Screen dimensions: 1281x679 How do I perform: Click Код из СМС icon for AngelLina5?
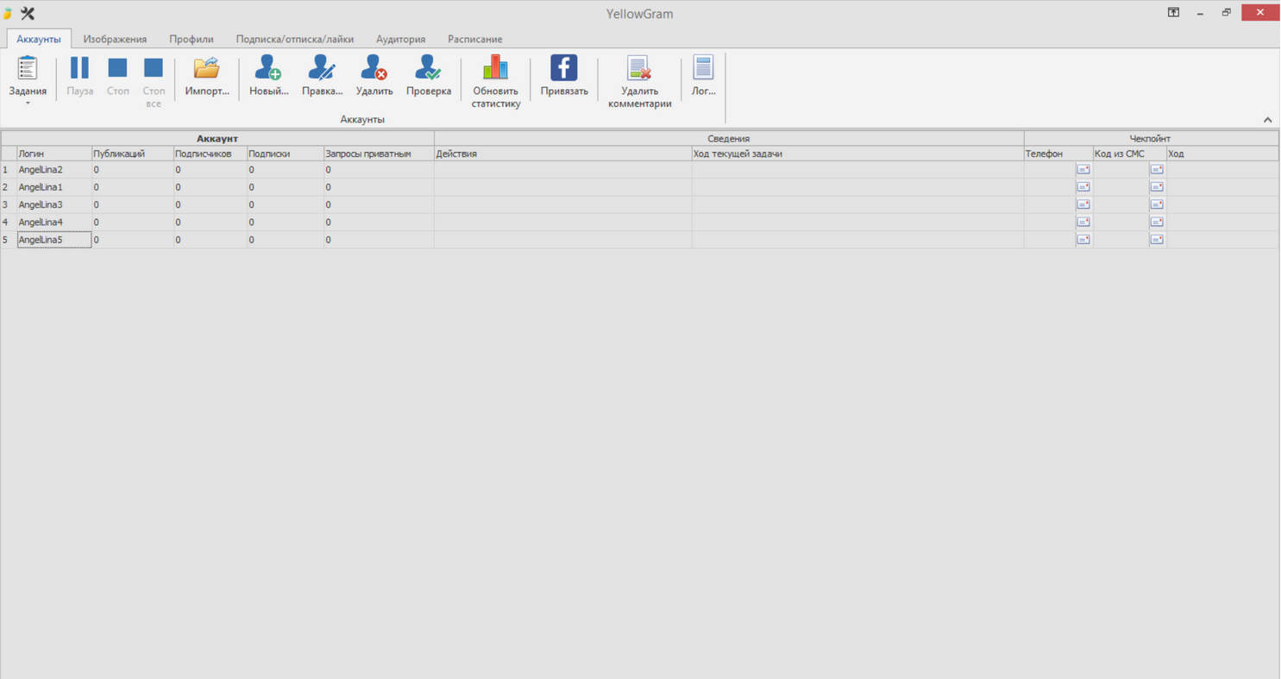(1157, 240)
